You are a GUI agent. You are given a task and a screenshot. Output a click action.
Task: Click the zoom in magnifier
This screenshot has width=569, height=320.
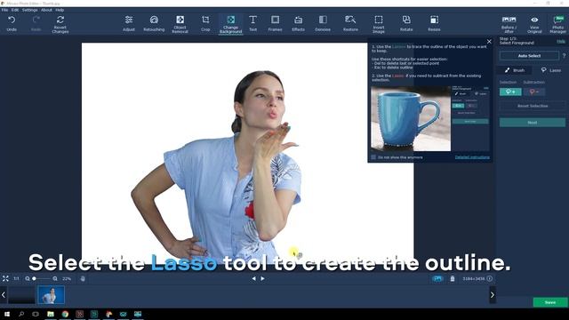pos(55,278)
